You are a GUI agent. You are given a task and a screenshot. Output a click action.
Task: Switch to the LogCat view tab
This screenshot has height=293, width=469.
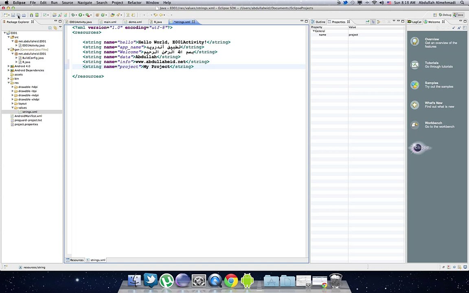[x=414, y=22]
